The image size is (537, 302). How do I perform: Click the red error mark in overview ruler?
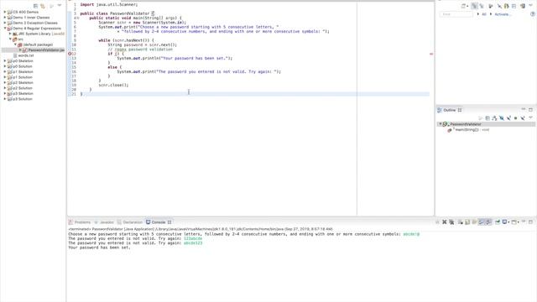click(x=431, y=54)
